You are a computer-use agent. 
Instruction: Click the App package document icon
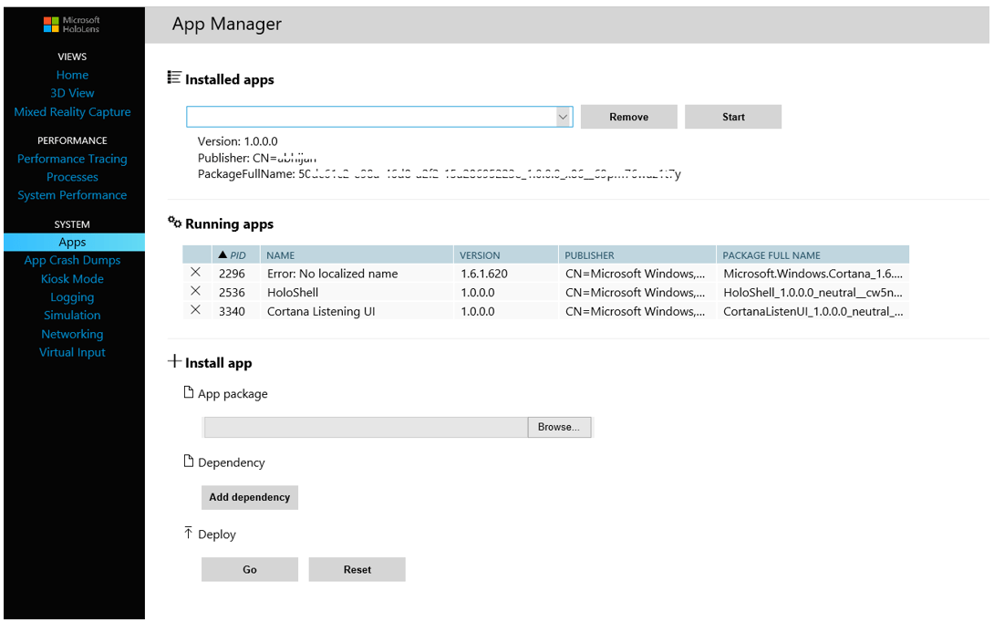click(189, 392)
